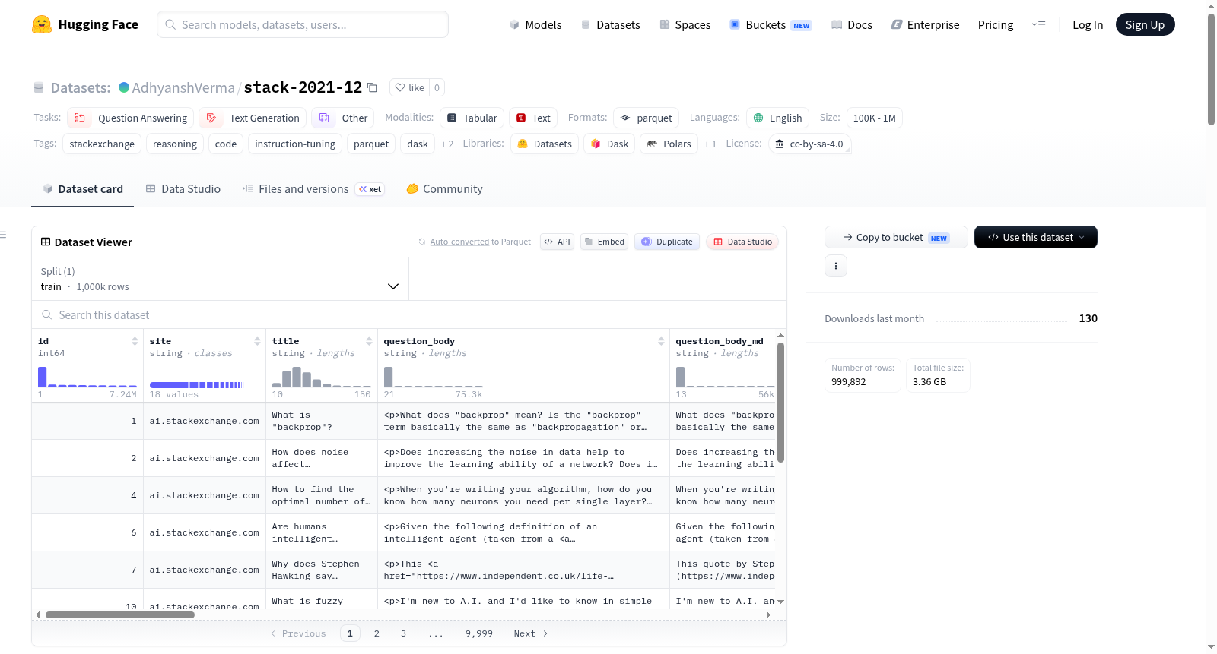The height and width of the screenshot is (654, 1217).
Task: Sort the site column
Action: tap(257, 341)
